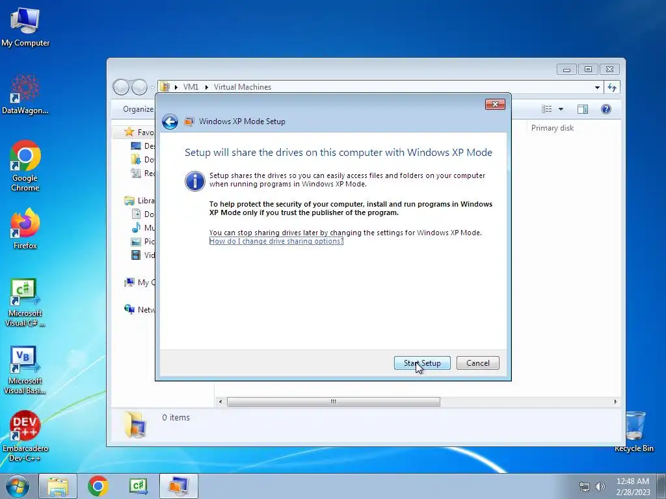This screenshot has height=499, width=666.
Task: Select Favorites in the navigation pane
Action: pyautogui.click(x=140, y=132)
